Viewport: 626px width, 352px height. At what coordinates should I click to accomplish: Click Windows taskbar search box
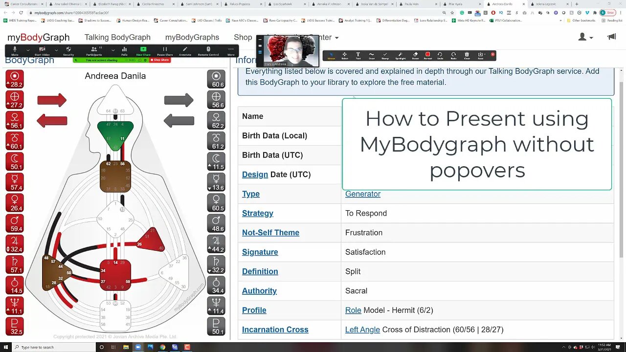click(x=54, y=347)
